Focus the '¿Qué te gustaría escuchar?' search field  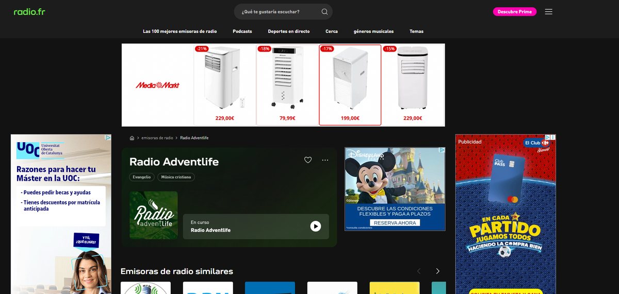pos(283,12)
